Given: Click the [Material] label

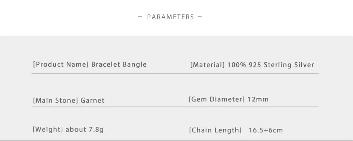Looking at the screenshot, I should point(207,65).
